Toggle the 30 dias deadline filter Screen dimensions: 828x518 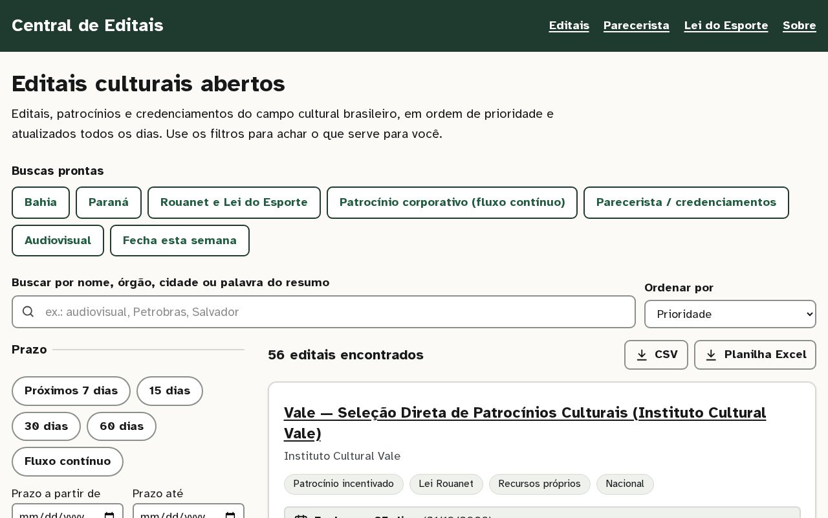click(x=46, y=427)
